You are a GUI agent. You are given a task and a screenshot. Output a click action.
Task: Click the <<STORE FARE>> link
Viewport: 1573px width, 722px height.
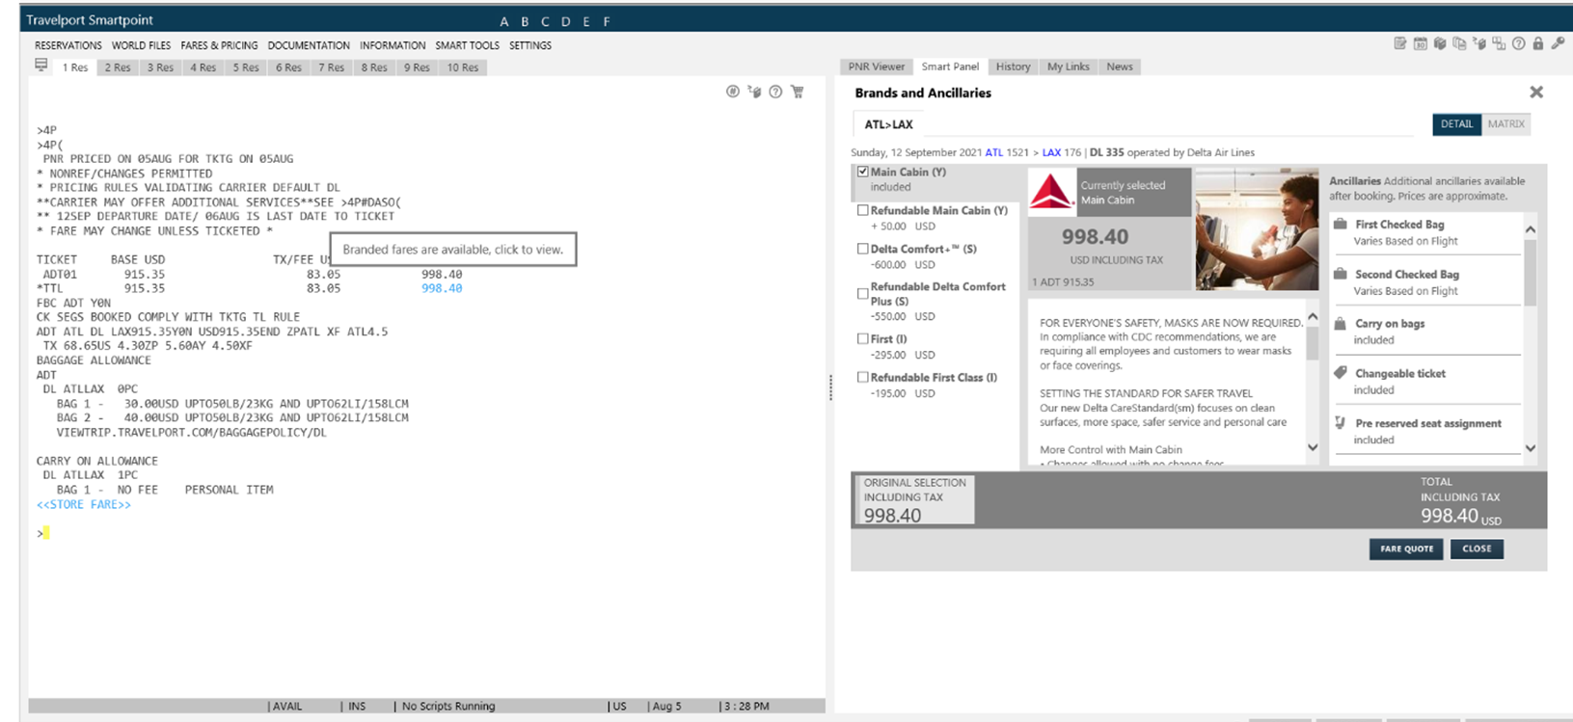pyautogui.click(x=84, y=504)
